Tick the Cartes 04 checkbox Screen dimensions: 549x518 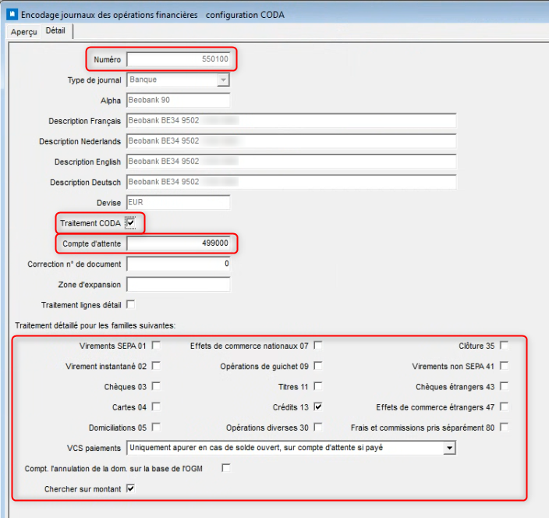pos(156,406)
